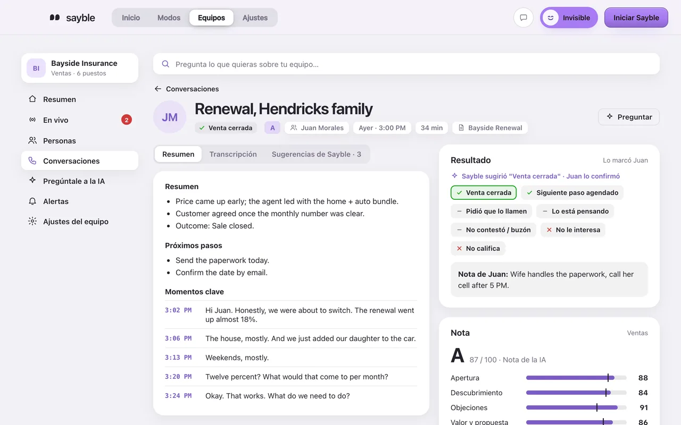Open the Bayside Renewal script chip
This screenshot has height=425, width=681.
click(490, 127)
